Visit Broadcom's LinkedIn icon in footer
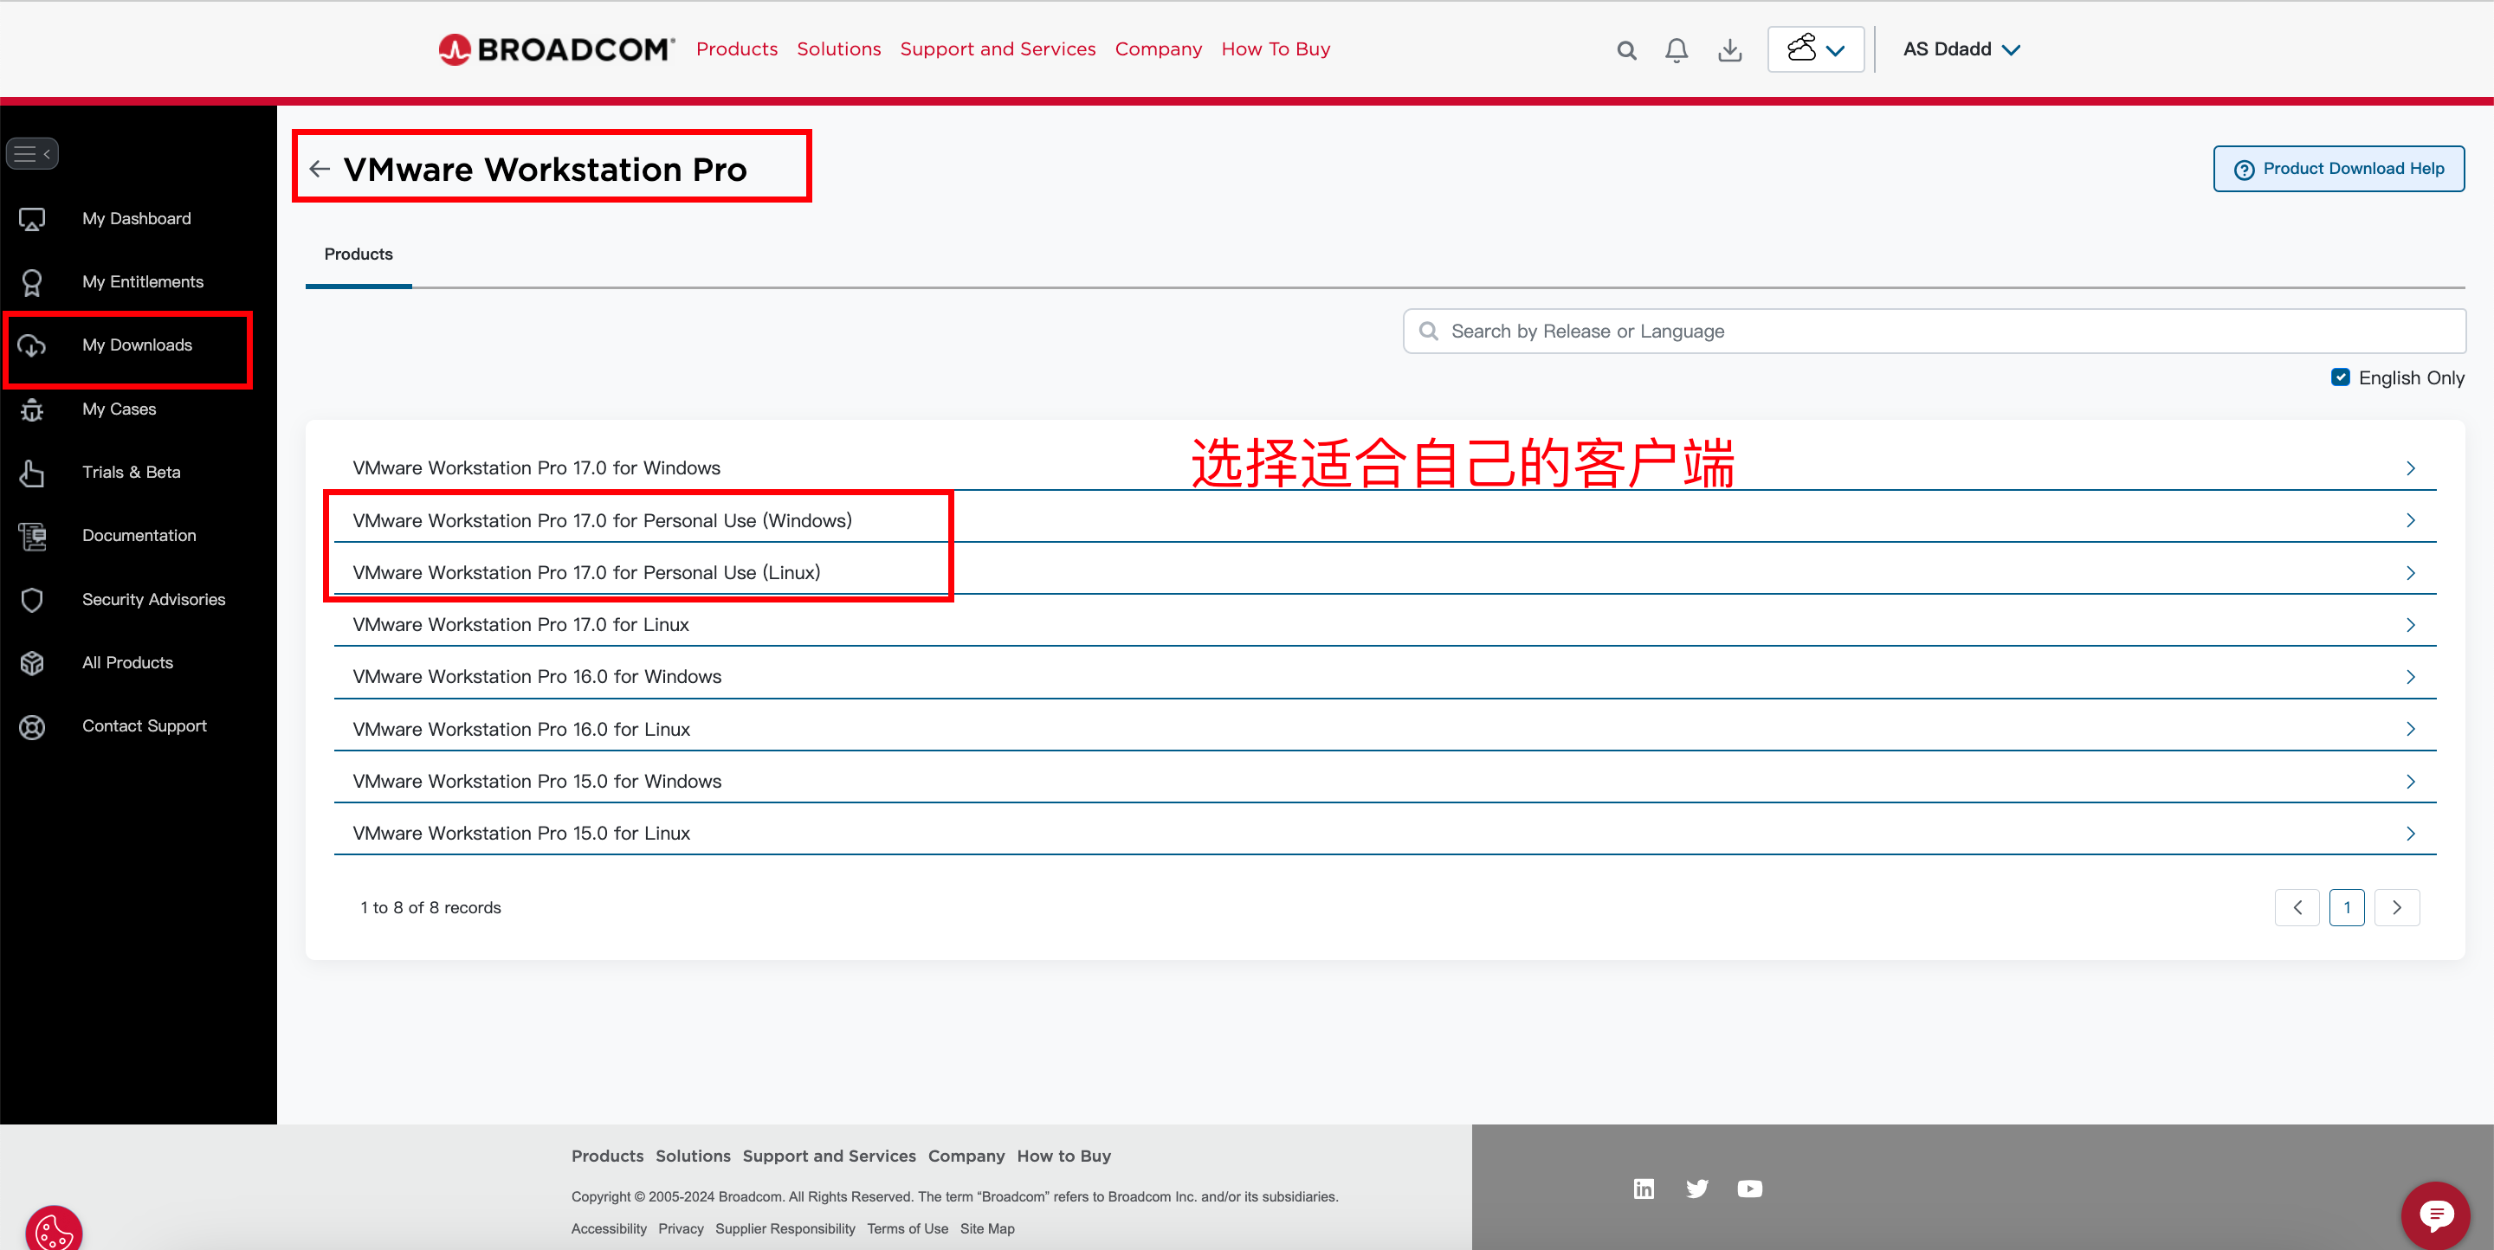 pos(1644,1188)
